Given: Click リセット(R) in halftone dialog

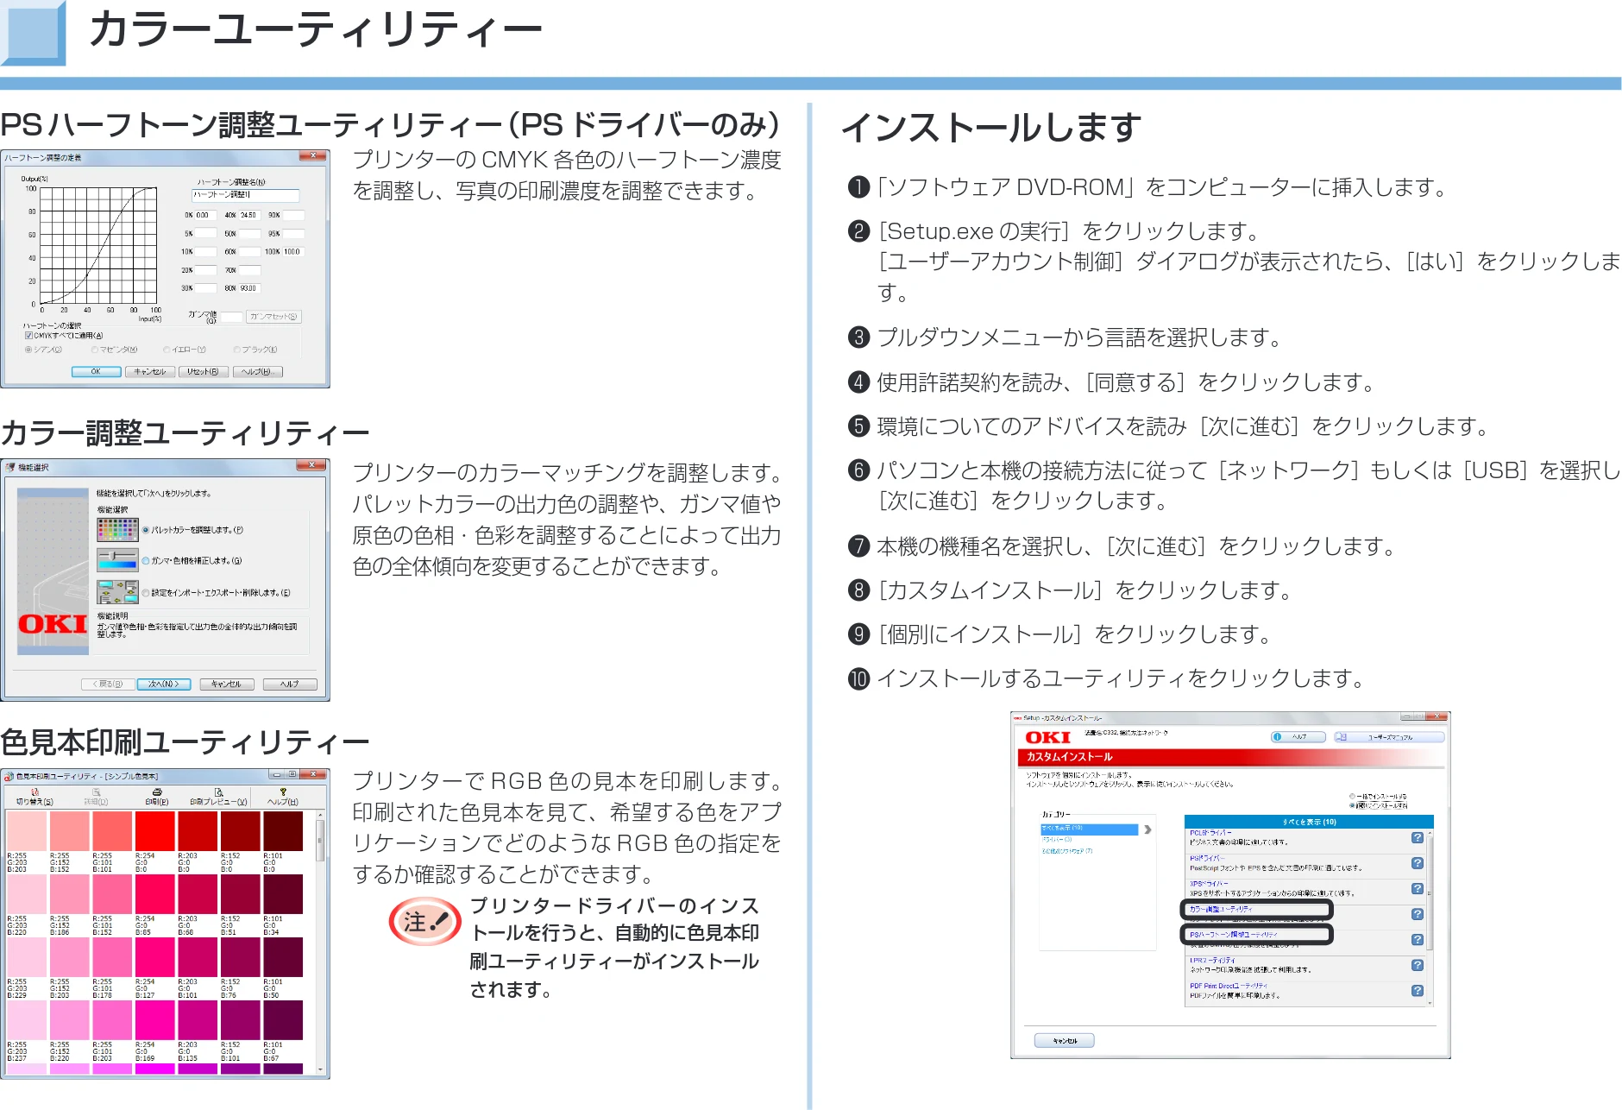Looking at the screenshot, I should click(x=203, y=372).
